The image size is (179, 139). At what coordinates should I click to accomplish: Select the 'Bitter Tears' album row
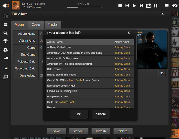(90, 69)
